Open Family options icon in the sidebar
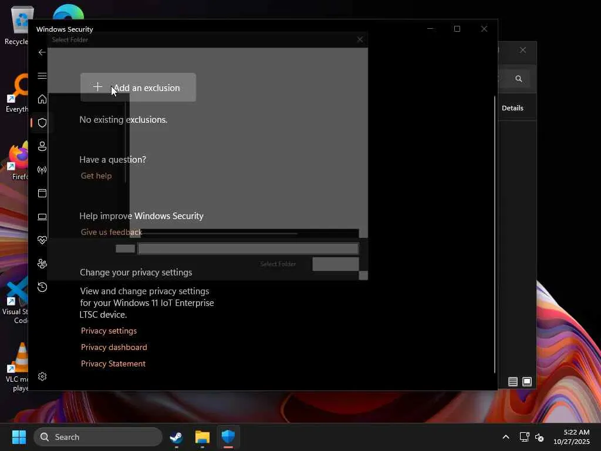The height and width of the screenshot is (451, 601). (x=42, y=264)
